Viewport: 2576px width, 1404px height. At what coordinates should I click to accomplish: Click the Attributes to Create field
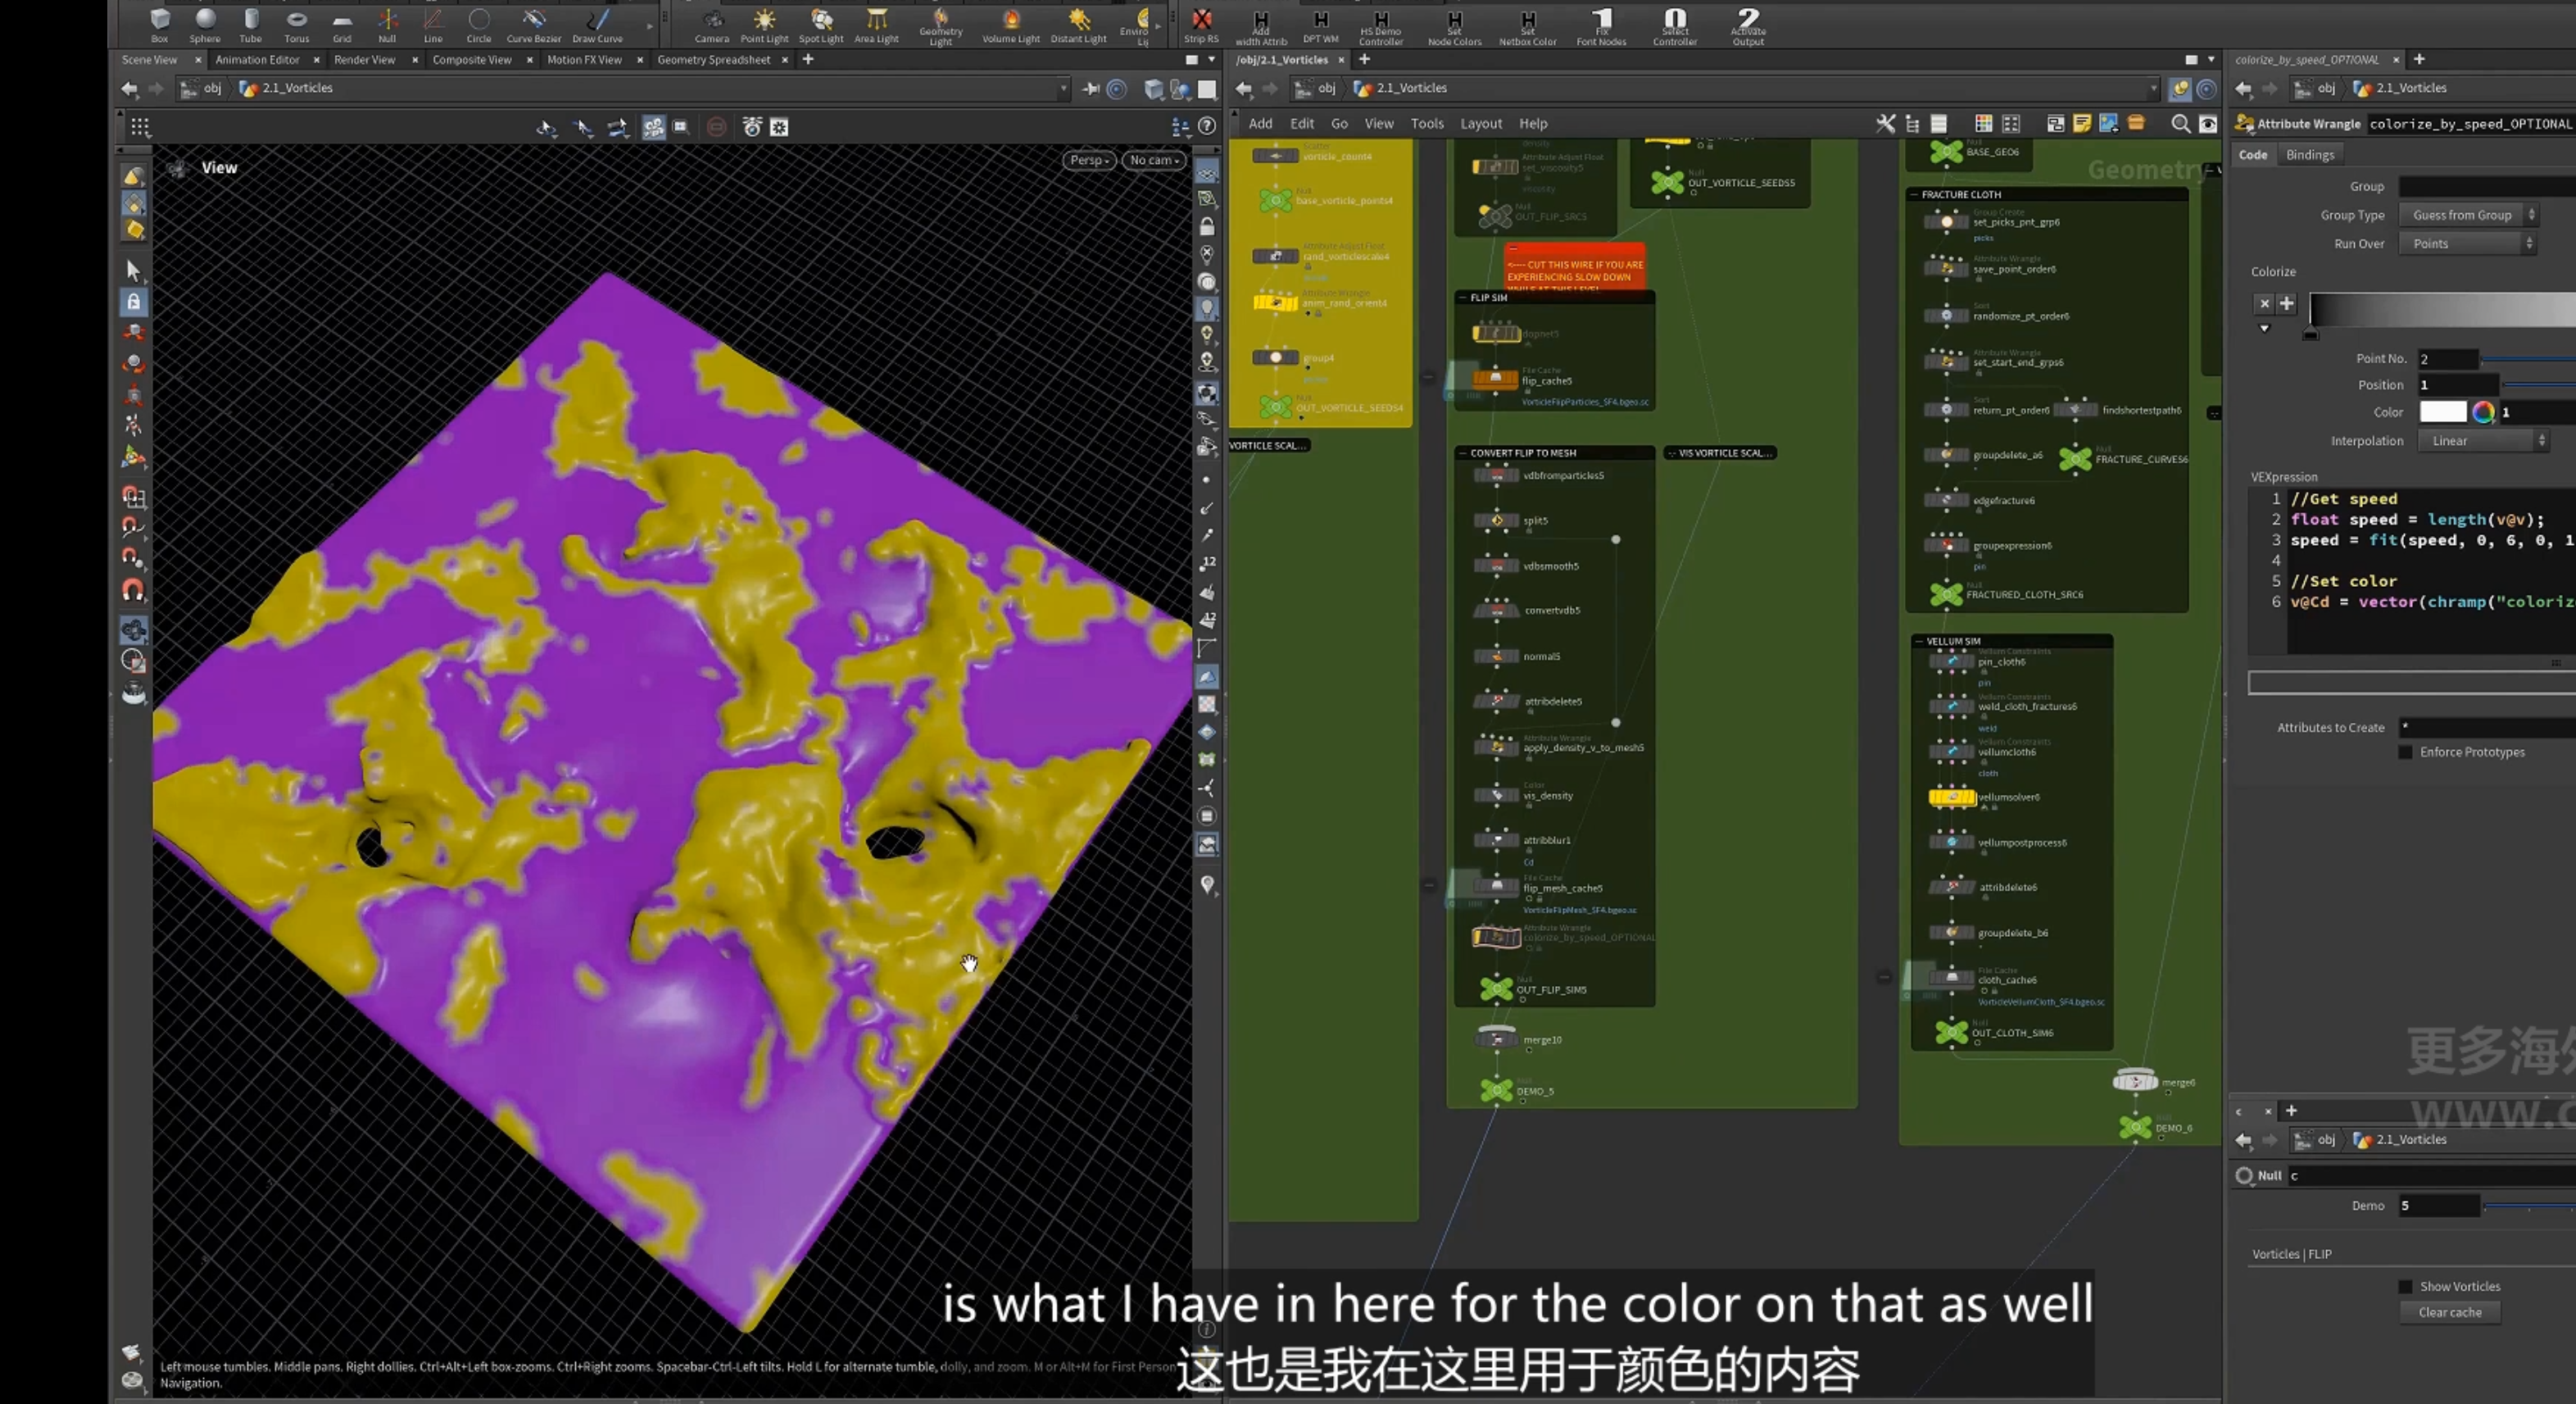[2487, 727]
